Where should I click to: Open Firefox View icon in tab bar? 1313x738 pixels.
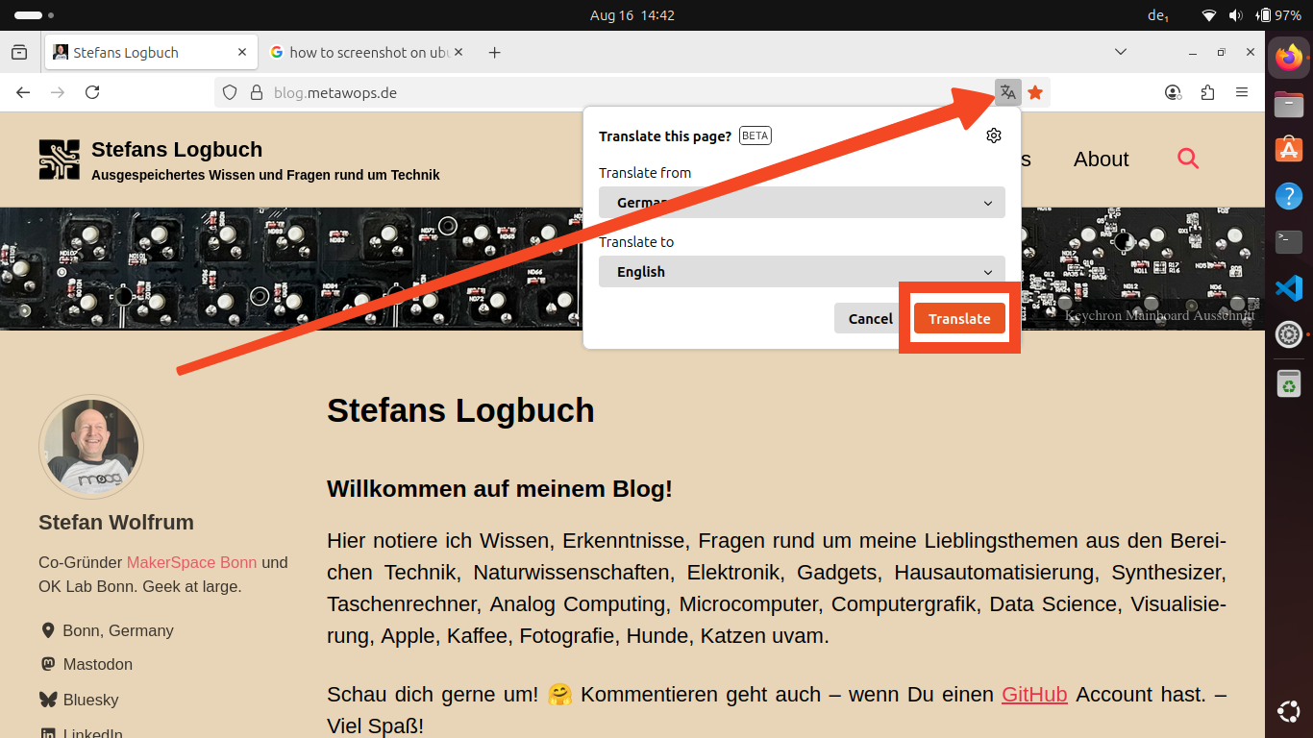[19, 52]
